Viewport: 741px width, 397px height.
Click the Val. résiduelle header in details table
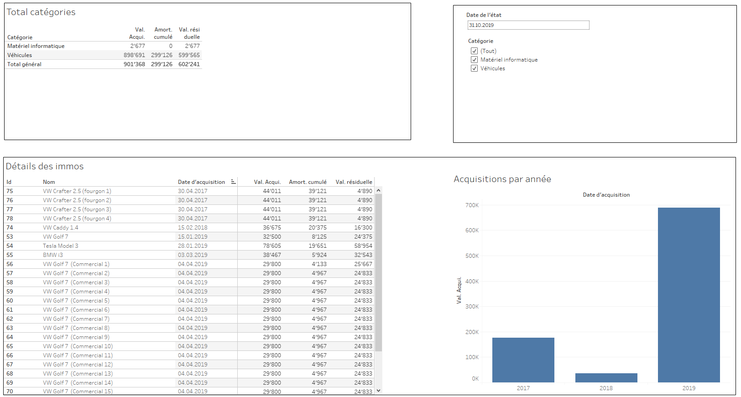click(x=354, y=182)
